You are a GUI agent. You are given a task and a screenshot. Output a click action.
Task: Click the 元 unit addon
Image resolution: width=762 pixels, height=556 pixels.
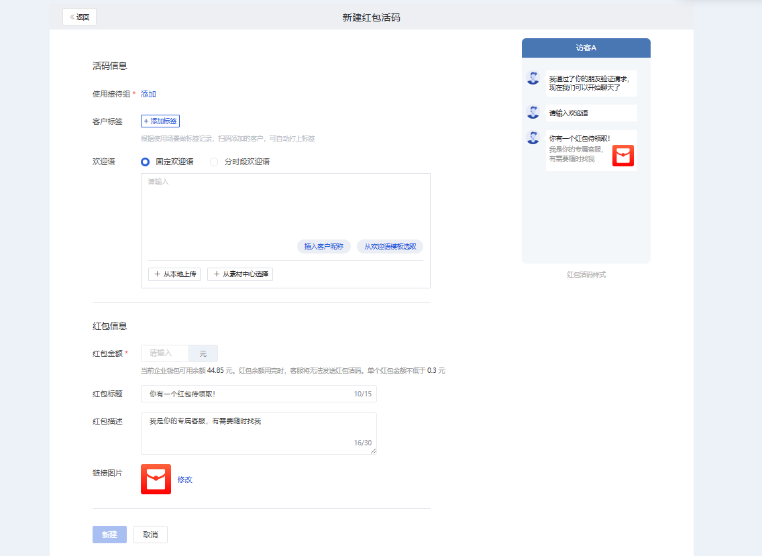pyautogui.click(x=203, y=353)
